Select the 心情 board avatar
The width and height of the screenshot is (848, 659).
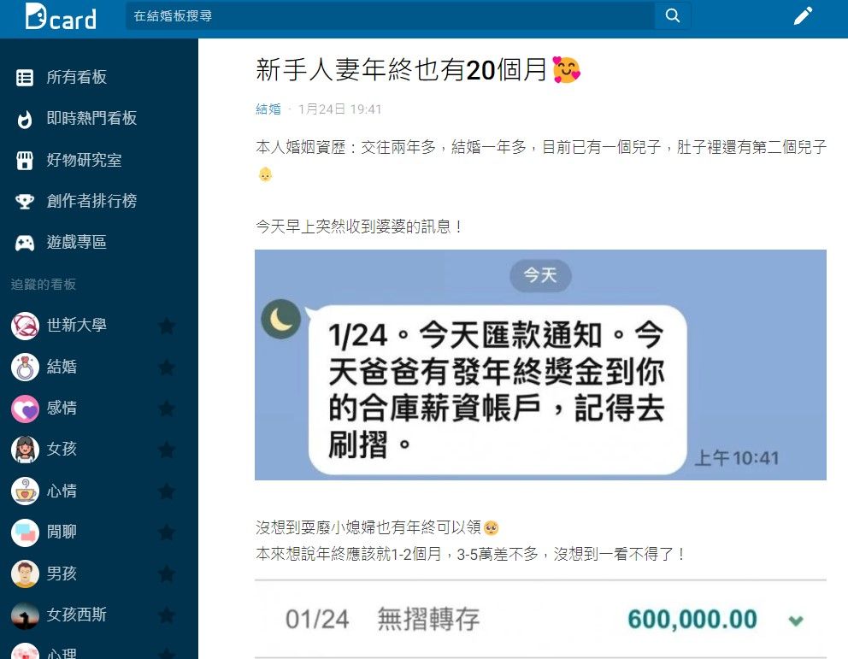(25, 491)
